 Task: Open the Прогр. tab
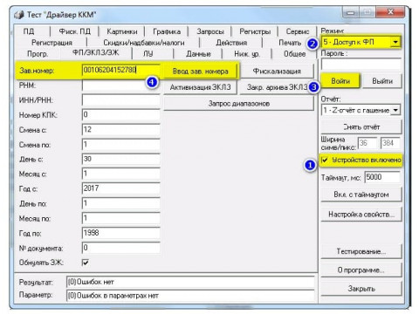[x=38, y=54]
